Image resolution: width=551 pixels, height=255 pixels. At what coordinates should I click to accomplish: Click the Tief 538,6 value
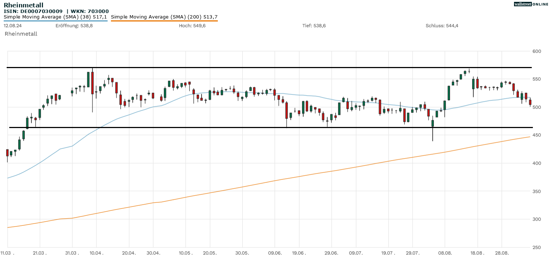pyautogui.click(x=314, y=26)
